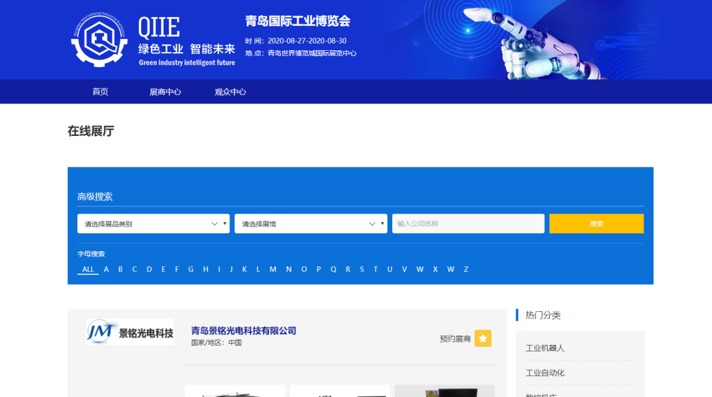Expand the 请选择展品类别 dropdown
The height and width of the screenshot is (397, 712).
point(153,224)
